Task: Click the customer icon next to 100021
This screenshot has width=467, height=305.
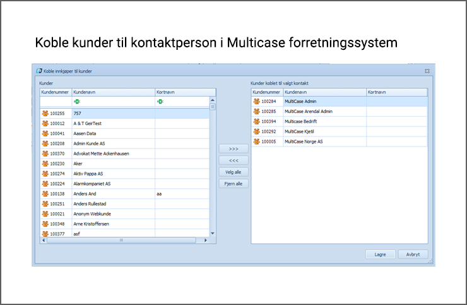Action: (x=45, y=214)
